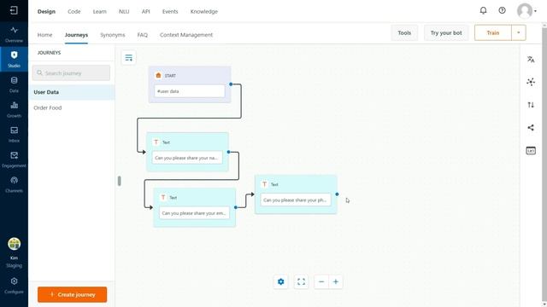
Task: Switch to the Design top menu
Action: point(46,11)
